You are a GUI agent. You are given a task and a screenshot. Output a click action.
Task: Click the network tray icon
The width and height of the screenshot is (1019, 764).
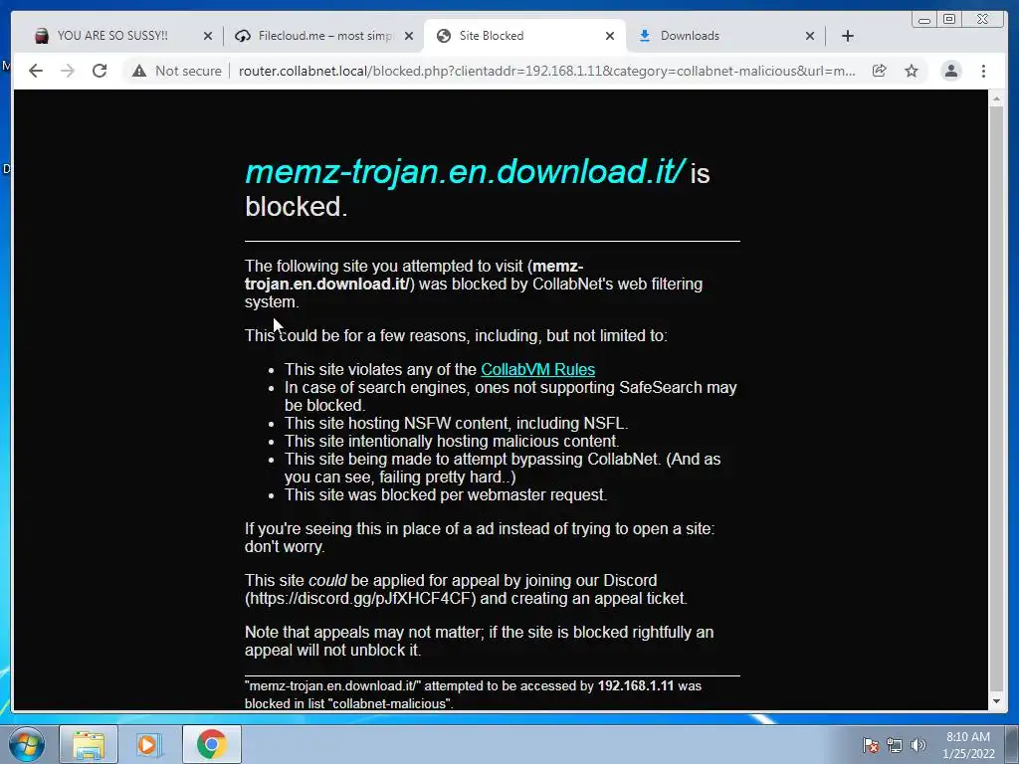click(x=895, y=745)
